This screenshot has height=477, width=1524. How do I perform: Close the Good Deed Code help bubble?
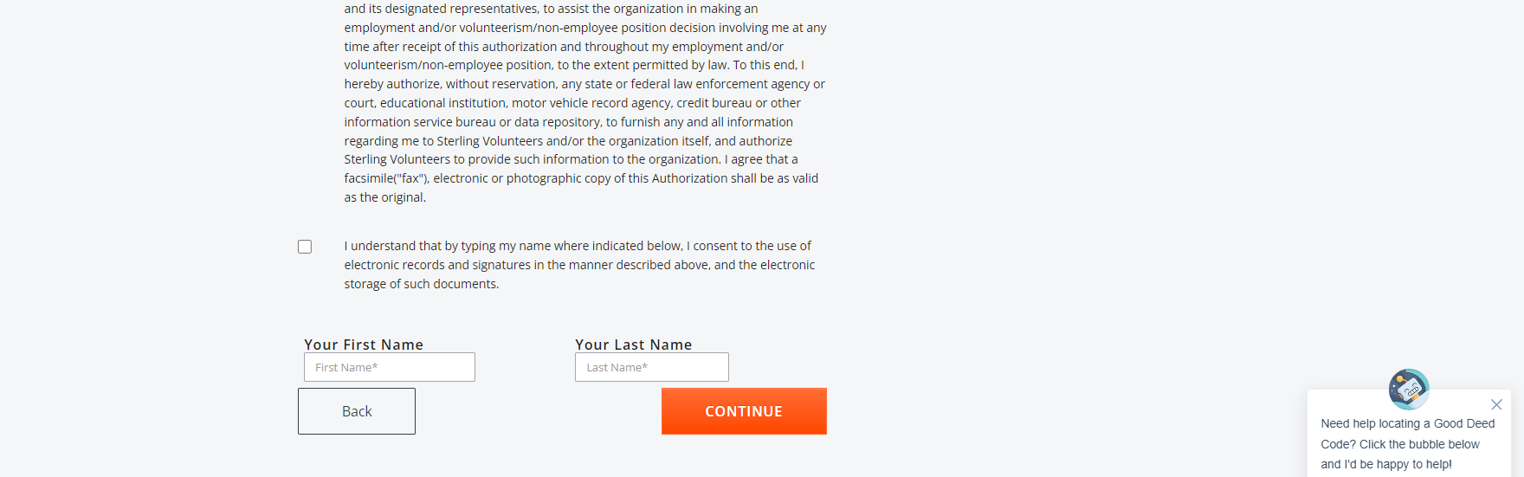[x=1496, y=404]
